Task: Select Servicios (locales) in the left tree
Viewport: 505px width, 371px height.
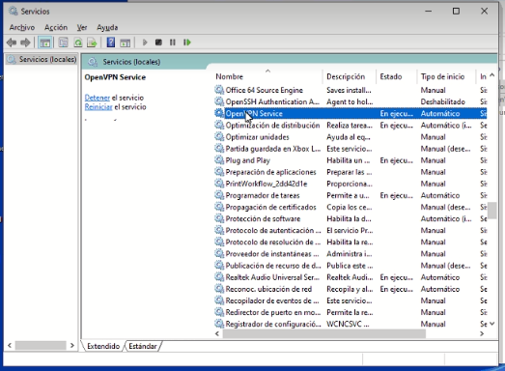Action: tap(42, 59)
